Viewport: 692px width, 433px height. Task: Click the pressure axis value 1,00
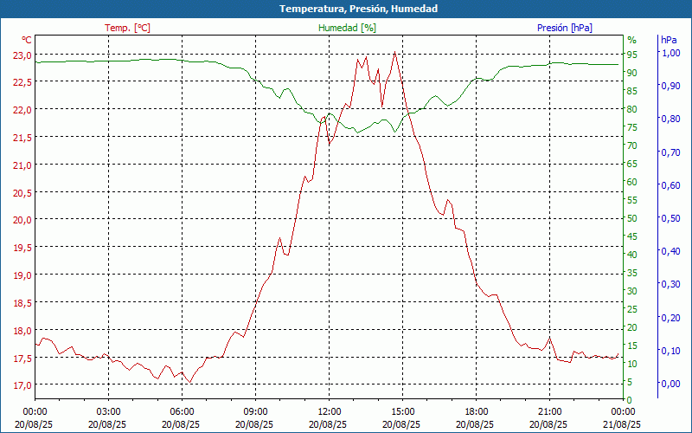[670, 53]
